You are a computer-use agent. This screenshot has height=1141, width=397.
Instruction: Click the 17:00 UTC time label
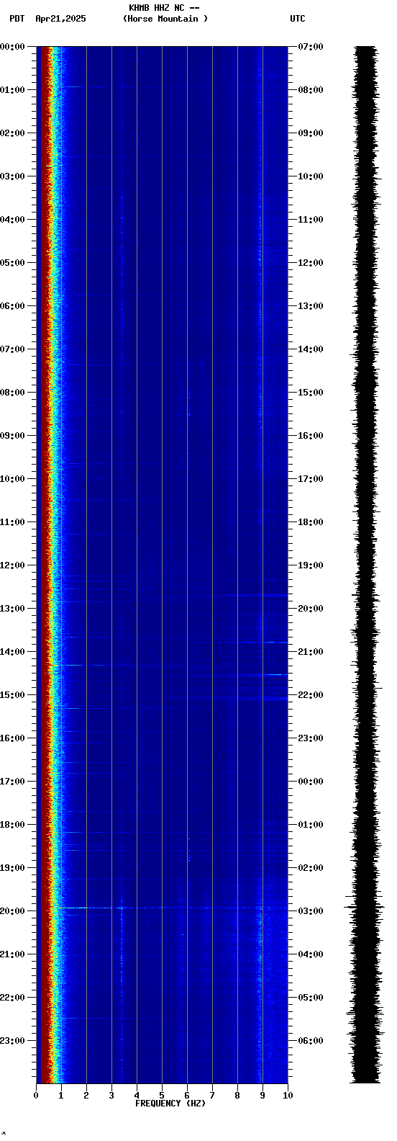[x=311, y=479]
